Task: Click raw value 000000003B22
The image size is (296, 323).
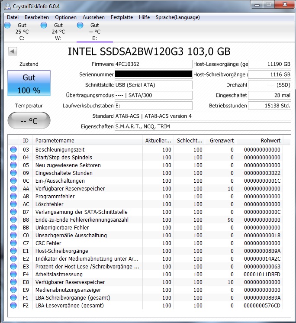Action: click(262, 173)
